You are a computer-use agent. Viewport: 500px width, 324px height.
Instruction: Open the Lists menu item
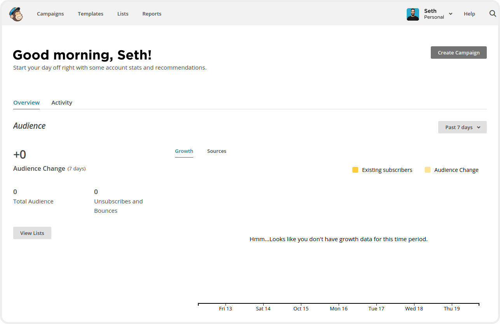point(123,14)
